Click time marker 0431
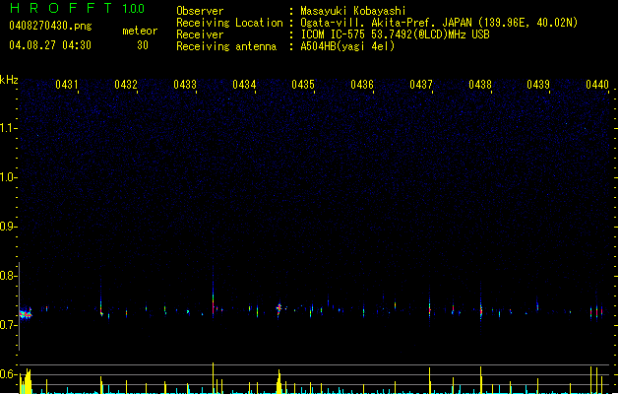This screenshot has height=394, width=619. point(66,84)
